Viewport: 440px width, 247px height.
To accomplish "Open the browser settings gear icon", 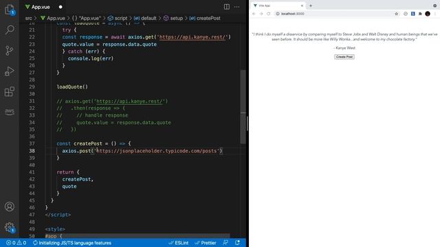I will (x=434, y=5).
